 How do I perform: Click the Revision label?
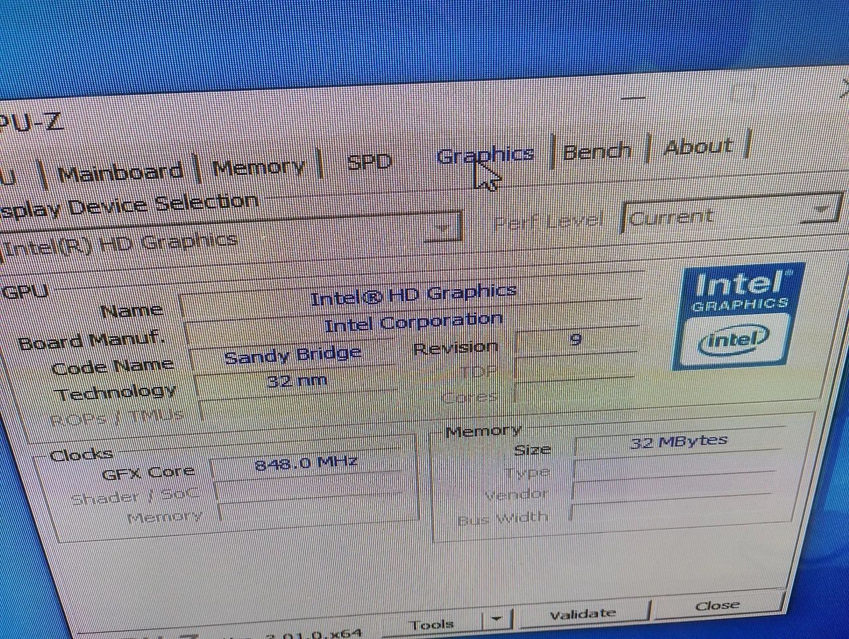455,347
